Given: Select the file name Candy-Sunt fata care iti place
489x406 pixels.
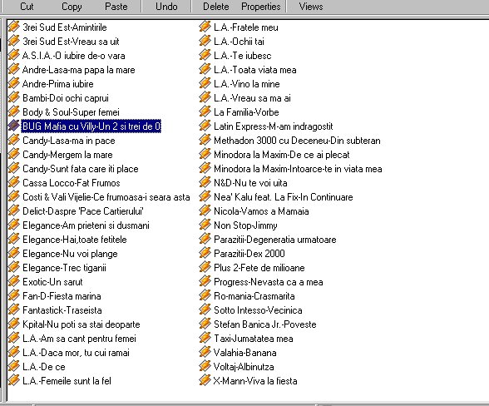Looking at the screenshot, I should [x=81, y=169].
